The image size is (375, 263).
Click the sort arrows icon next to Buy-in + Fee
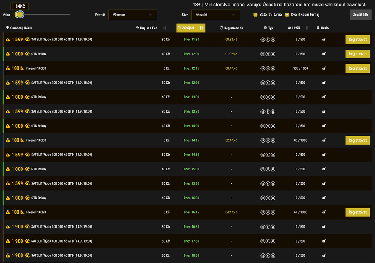pyautogui.click(x=165, y=28)
